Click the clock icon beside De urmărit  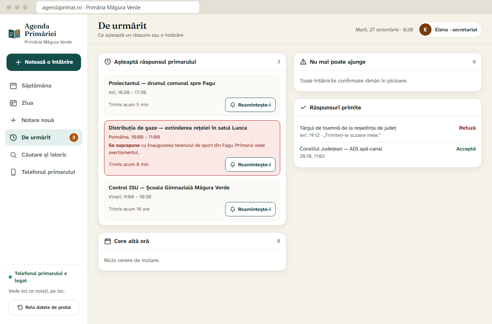13,138
